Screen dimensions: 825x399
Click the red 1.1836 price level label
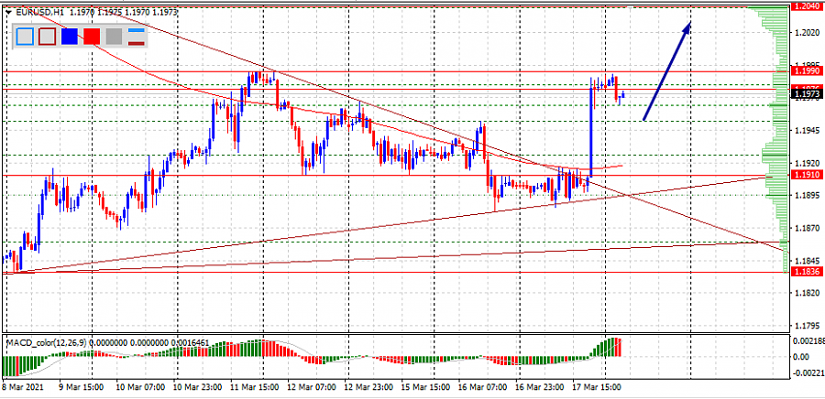(x=808, y=272)
